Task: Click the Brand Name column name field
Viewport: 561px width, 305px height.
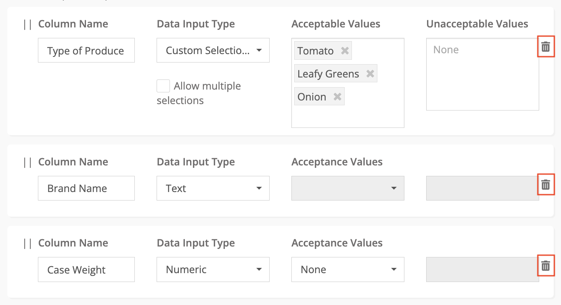Action: pos(86,188)
